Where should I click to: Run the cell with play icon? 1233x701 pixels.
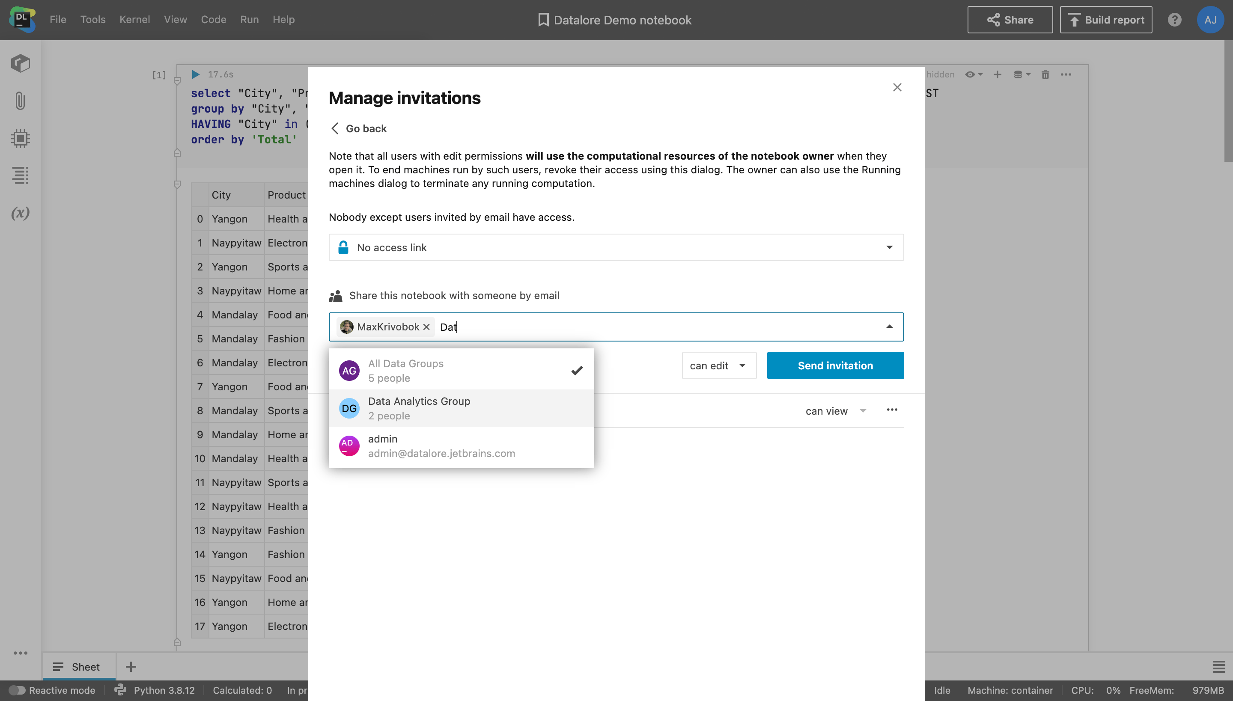tap(196, 74)
